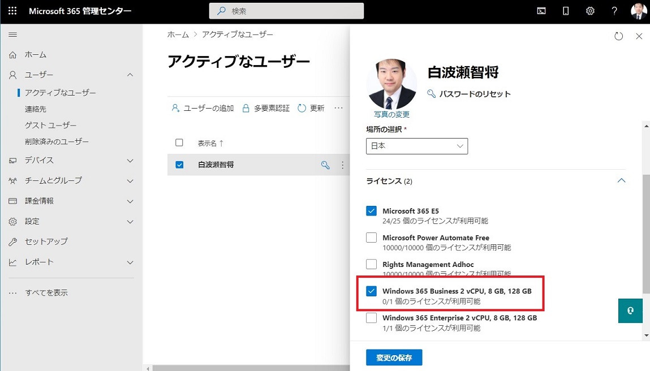Collapse the ユーザー navigation group

130,75
